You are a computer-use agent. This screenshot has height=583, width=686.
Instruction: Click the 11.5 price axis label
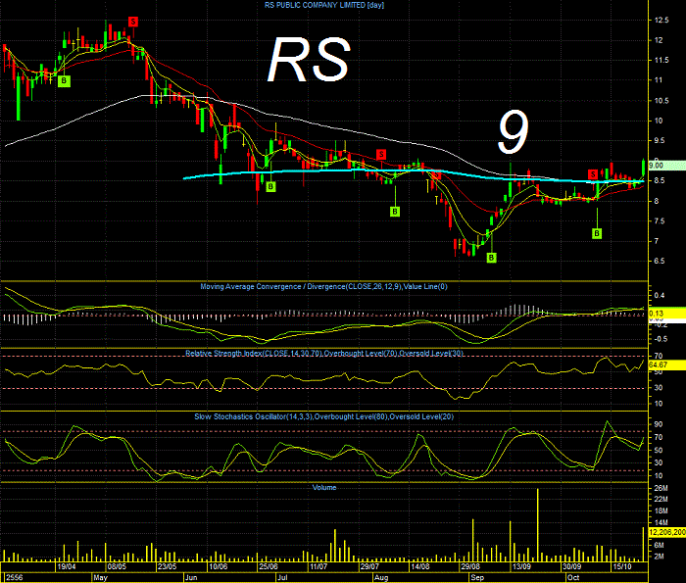(x=661, y=61)
